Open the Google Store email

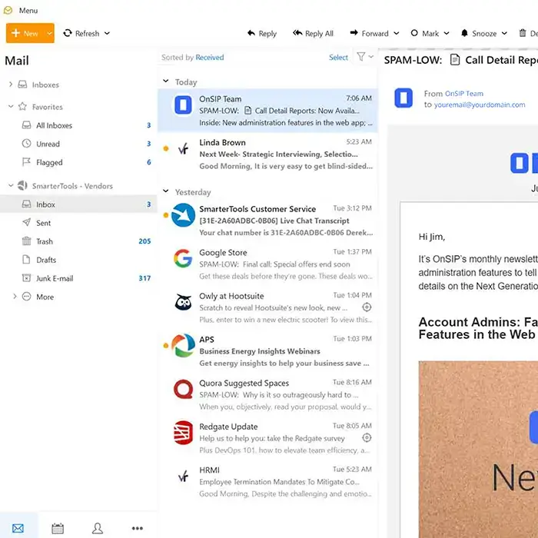coord(267,264)
